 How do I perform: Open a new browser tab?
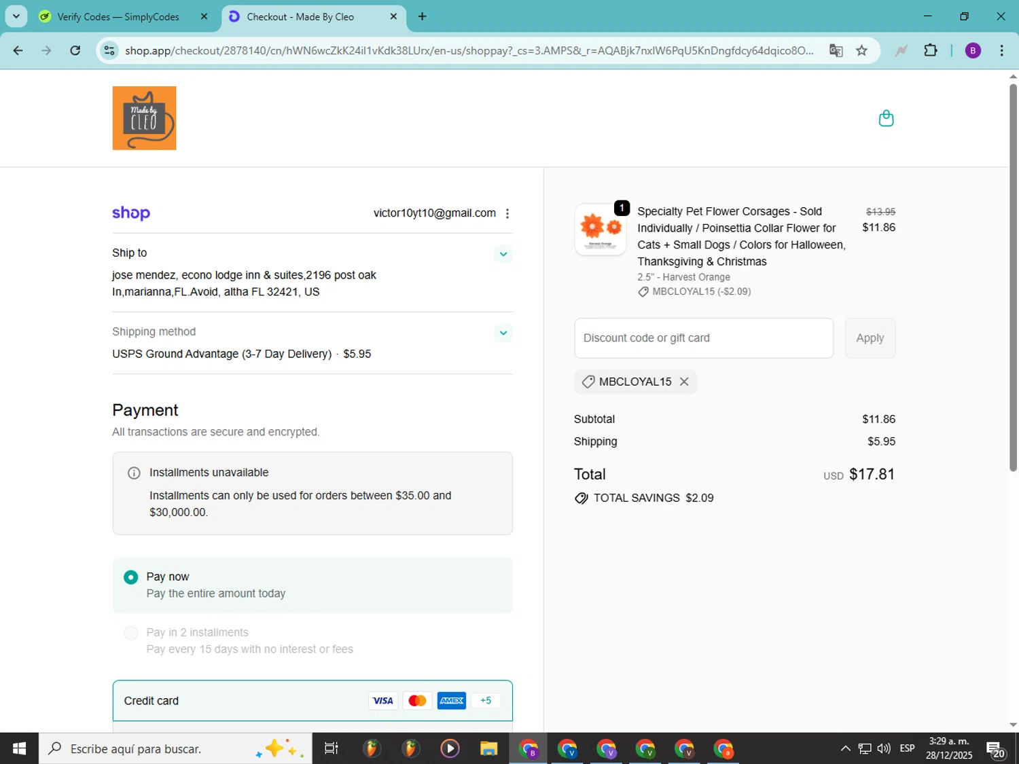click(423, 16)
